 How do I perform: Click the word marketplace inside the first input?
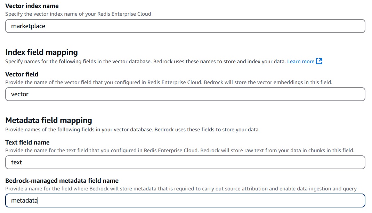tap(27, 26)
